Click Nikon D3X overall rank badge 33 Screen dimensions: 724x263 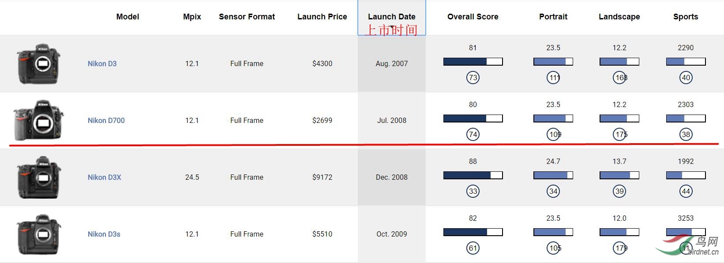click(x=473, y=191)
